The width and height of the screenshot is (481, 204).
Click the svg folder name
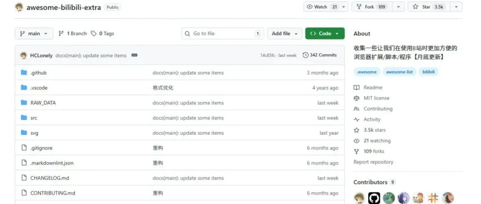click(34, 133)
